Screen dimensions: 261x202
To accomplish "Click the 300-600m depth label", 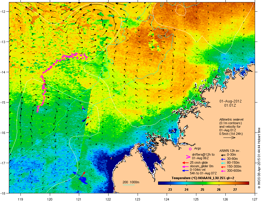I will point(234,171).
